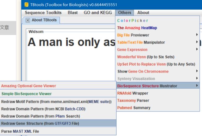Open Pubmed Summary
The width and height of the screenshot is (202, 136).
coord(158,108)
